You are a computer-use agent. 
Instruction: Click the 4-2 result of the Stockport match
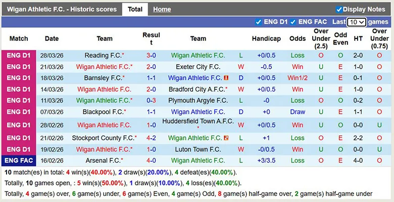151,138
